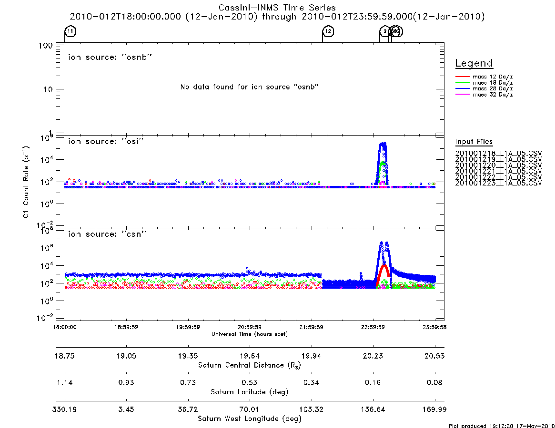
Task: Click the 20:59:59 Universal Time tick label
Action: (250, 327)
